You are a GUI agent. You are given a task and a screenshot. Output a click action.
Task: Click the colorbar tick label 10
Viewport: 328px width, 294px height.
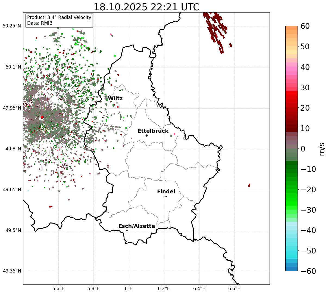click(306, 128)
